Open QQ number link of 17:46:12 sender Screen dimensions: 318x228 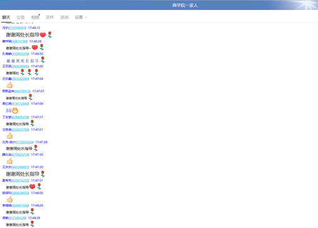(17, 28)
